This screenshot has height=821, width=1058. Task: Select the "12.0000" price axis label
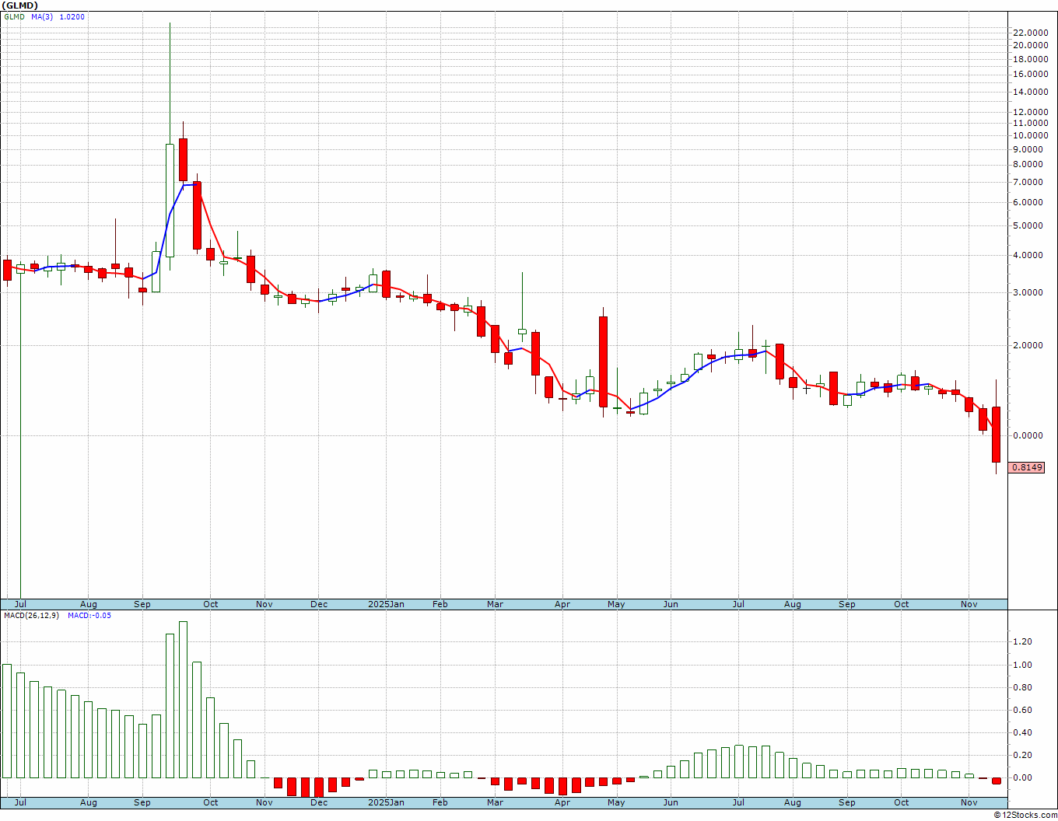click(1030, 112)
